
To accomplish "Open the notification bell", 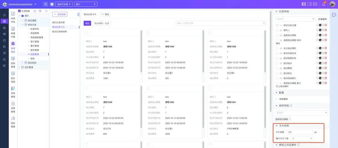I will (324, 4).
